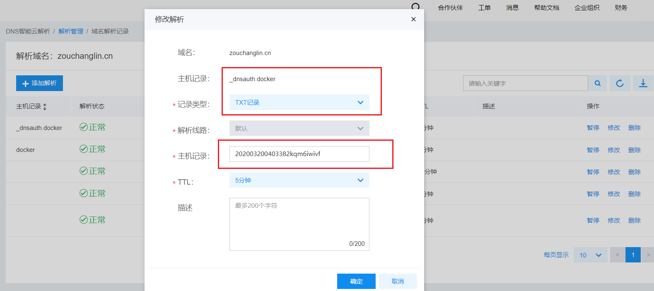Open the 每页显示 page size dropdown
The height and width of the screenshot is (291, 654).
pyautogui.click(x=590, y=255)
